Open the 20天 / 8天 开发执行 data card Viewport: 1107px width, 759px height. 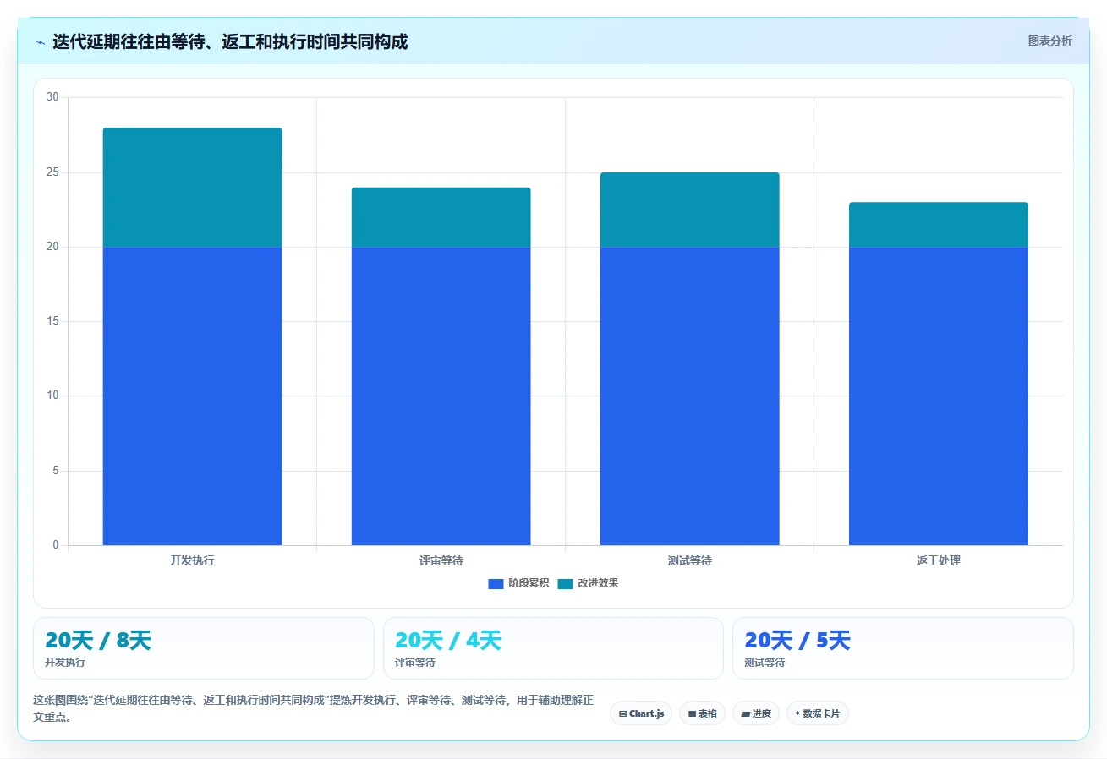[x=203, y=648]
